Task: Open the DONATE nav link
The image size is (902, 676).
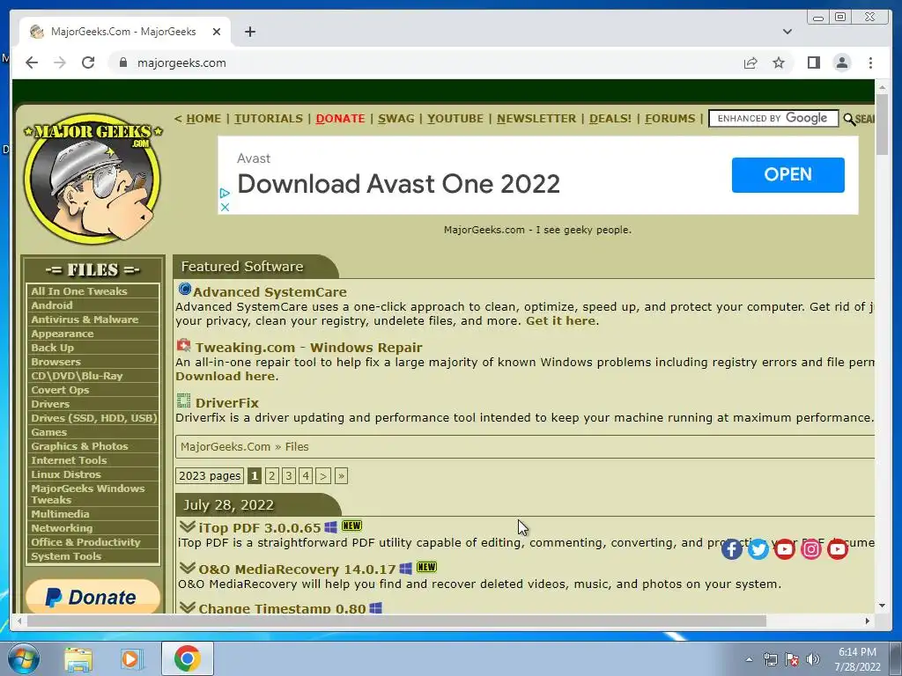Action: coord(341,119)
